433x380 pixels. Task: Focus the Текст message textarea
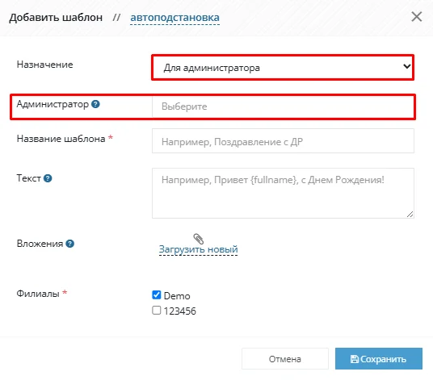point(283,194)
